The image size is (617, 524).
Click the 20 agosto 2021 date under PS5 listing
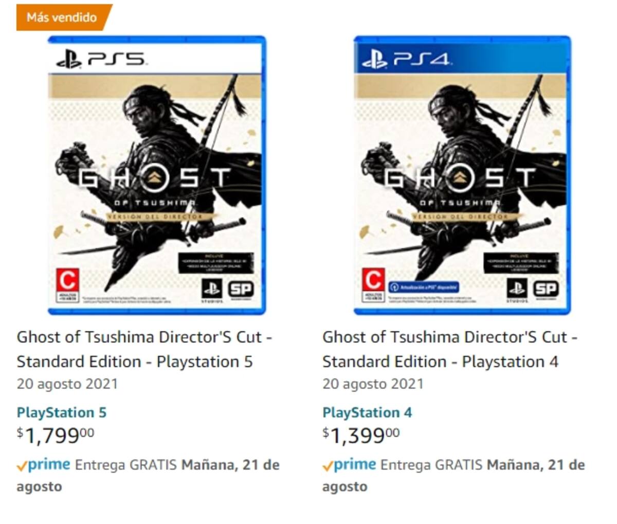point(67,384)
